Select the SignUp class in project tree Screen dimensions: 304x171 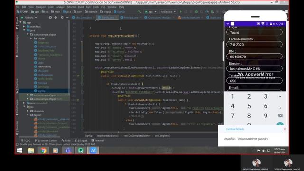pos(41,91)
